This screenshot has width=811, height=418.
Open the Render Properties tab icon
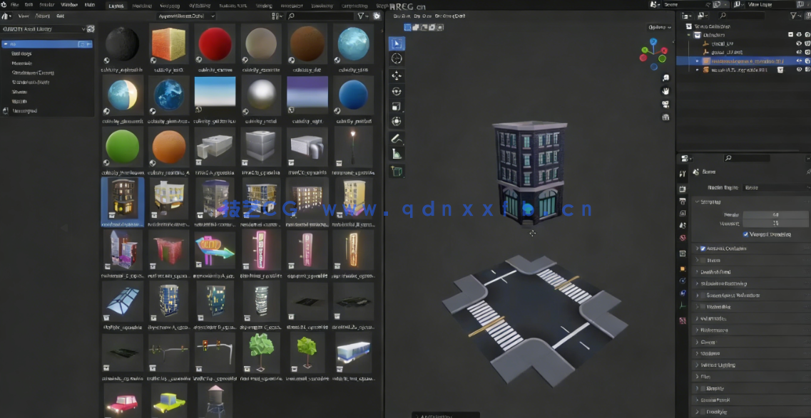tap(683, 189)
